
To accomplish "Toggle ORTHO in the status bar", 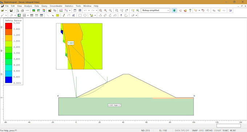I will click(x=209, y=131).
